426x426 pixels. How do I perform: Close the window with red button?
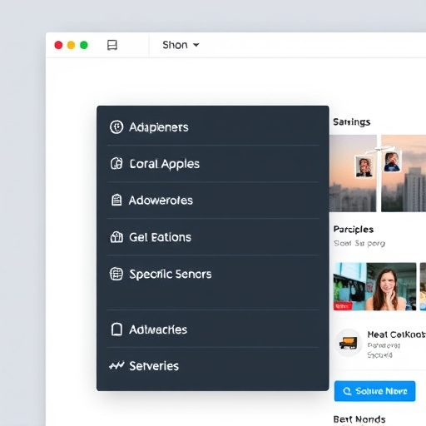point(58,45)
